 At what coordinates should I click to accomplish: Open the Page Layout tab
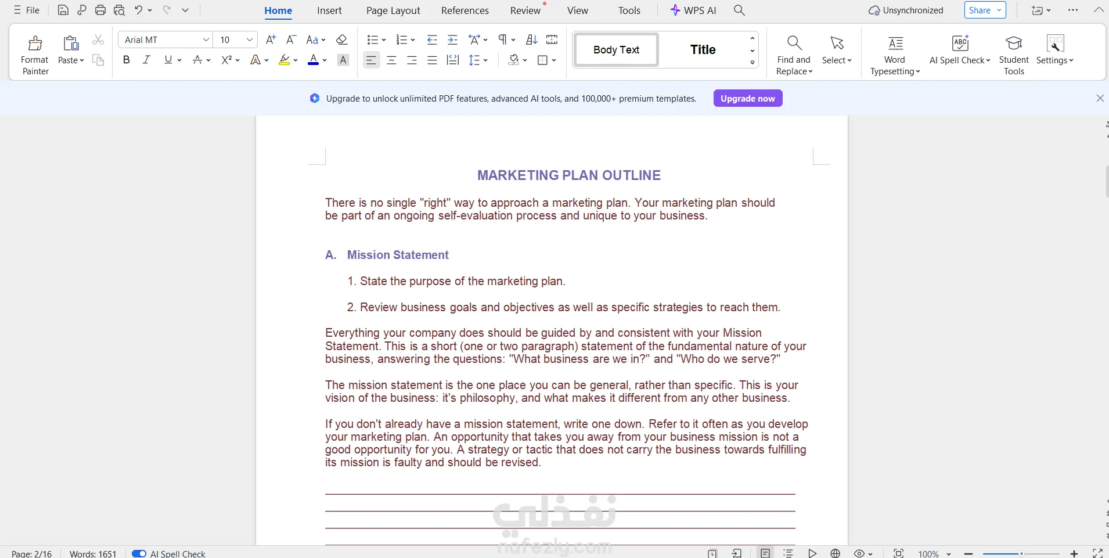pyautogui.click(x=393, y=10)
